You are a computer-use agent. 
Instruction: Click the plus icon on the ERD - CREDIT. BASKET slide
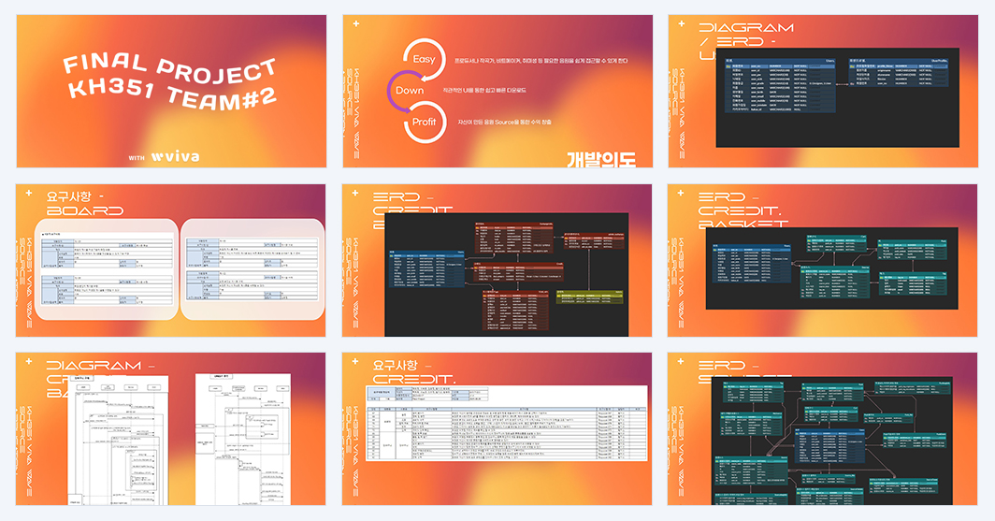681,193
